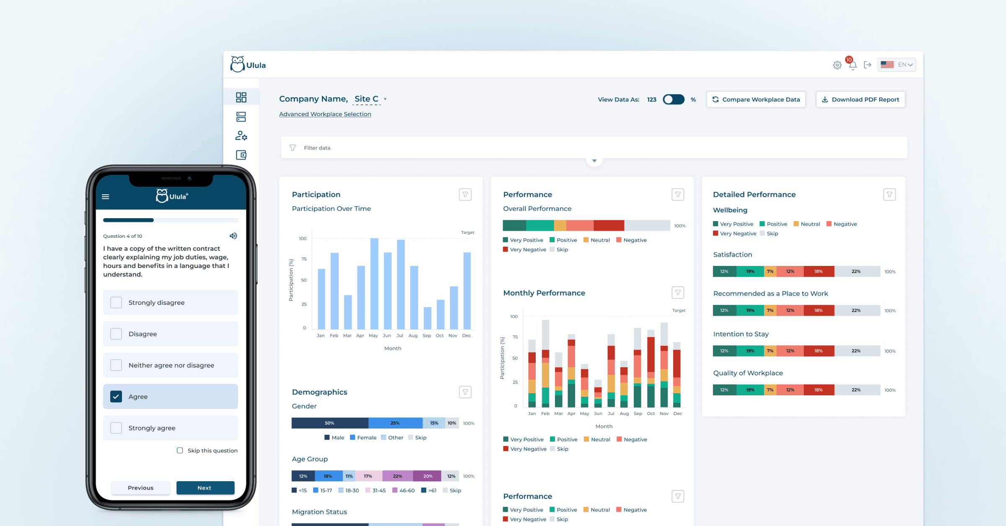Open the server list sidebar item

point(241,117)
